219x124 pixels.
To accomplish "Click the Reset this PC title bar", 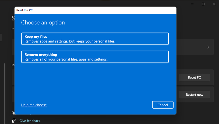I will point(95,10).
